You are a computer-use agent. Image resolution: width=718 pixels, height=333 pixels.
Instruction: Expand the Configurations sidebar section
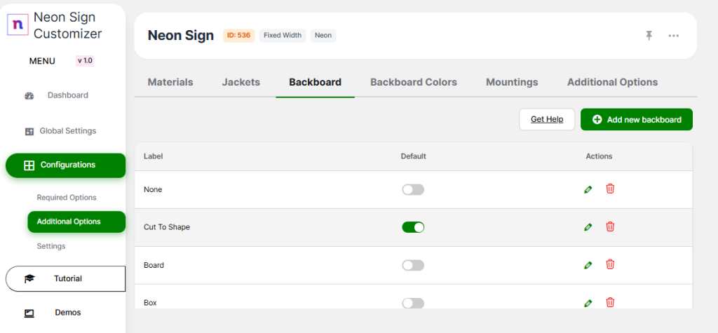point(65,165)
